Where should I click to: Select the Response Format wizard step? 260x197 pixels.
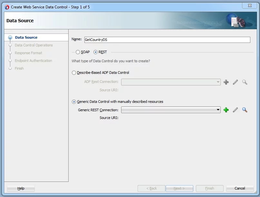point(28,53)
